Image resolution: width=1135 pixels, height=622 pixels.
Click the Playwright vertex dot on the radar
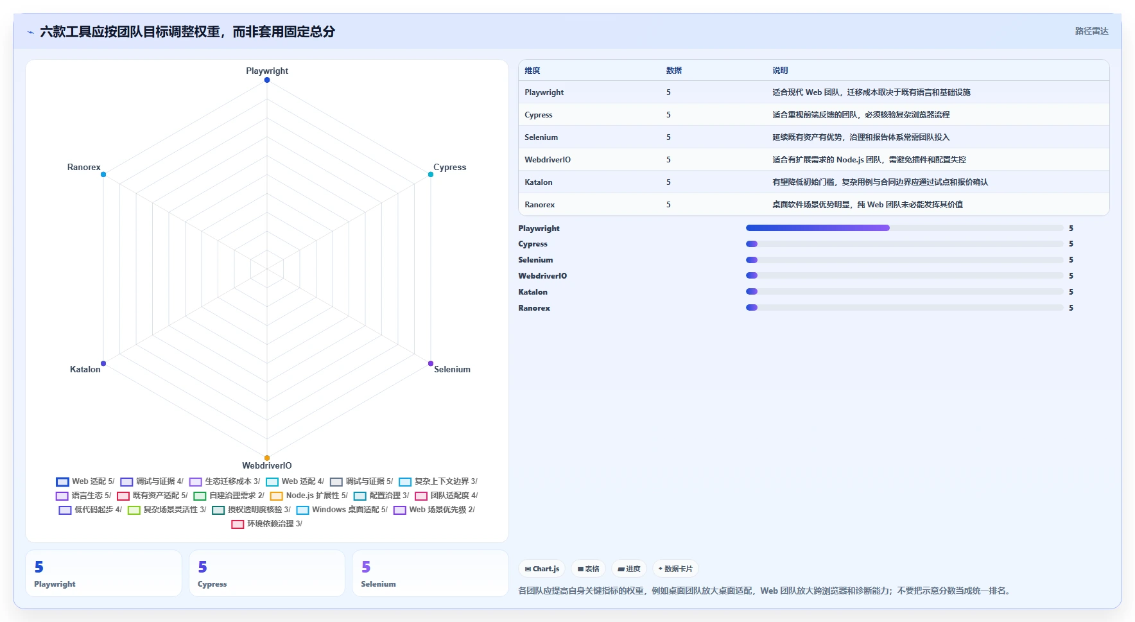(267, 80)
